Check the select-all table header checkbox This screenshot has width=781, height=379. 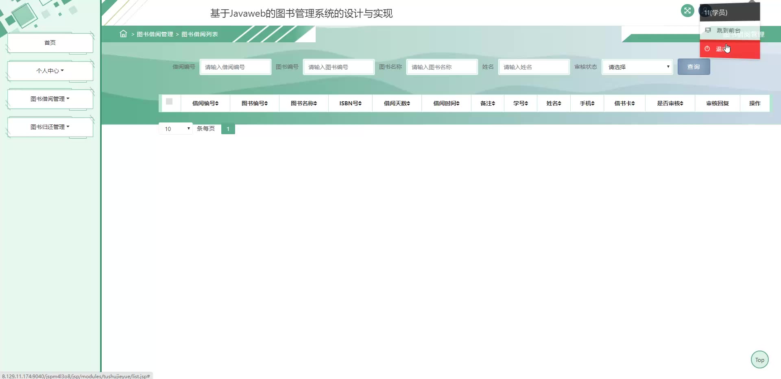tap(169, 102)
